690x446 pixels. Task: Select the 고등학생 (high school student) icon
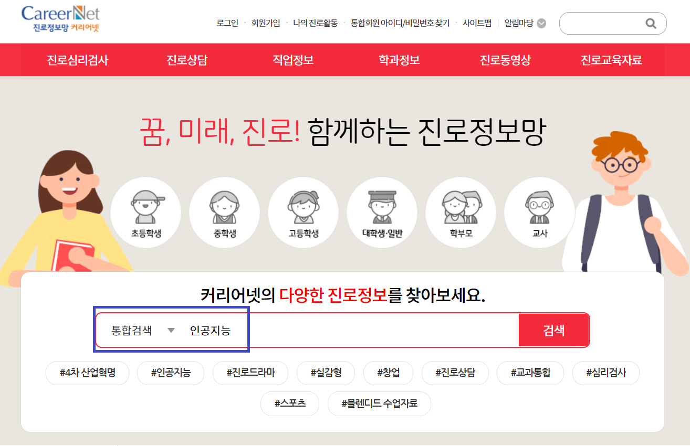pos(303,212)
